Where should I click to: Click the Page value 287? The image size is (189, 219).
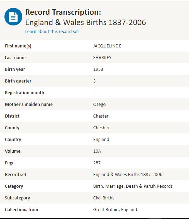[97, 163]
